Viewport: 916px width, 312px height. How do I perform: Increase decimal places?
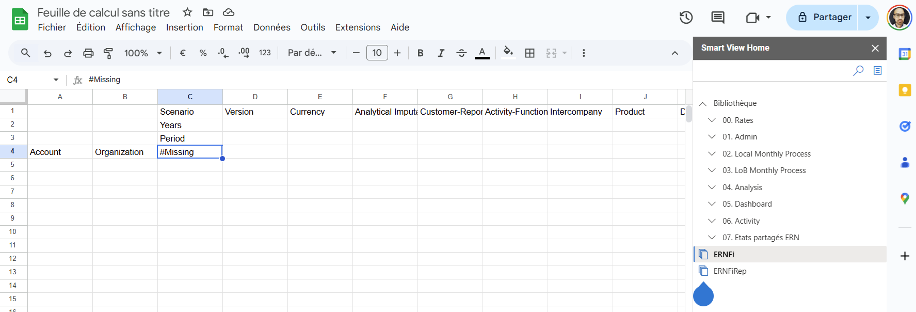[244, 53]
